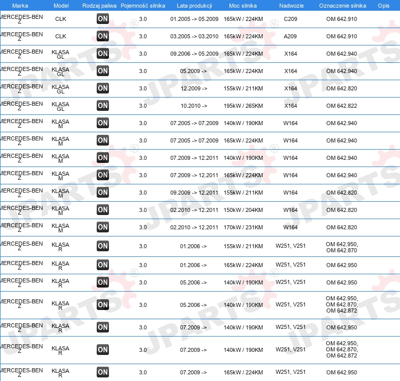Click the power value 195kW / 265KM

point(243,106)
